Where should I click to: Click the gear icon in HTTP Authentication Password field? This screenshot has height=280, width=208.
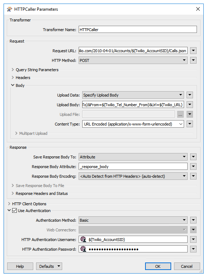point(83,249)
